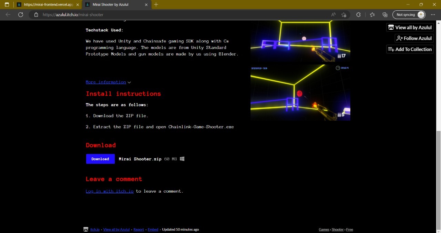Minimize the browser window
Viewport: 441px width, 233px height.
pyautogui.click(x=408, y=4)
